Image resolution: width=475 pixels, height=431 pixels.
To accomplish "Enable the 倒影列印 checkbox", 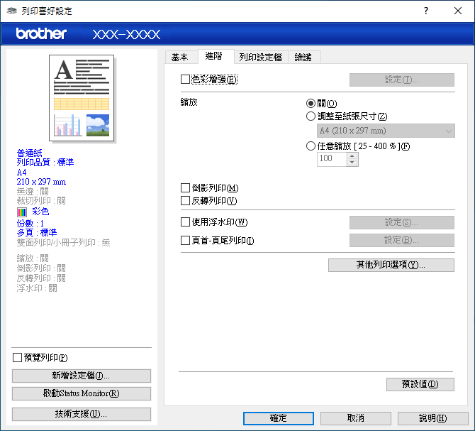I will coord(186,188).
